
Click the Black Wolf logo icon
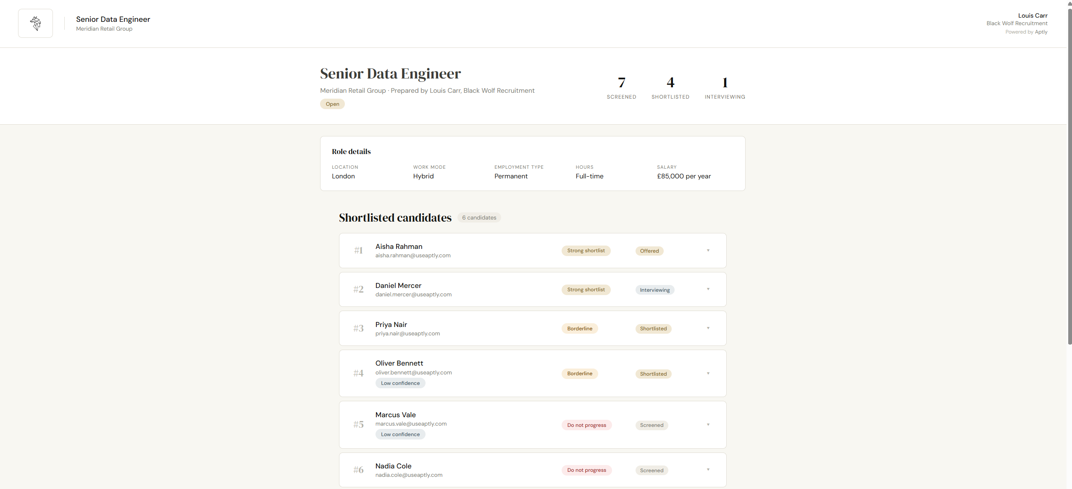pos(36,24)
